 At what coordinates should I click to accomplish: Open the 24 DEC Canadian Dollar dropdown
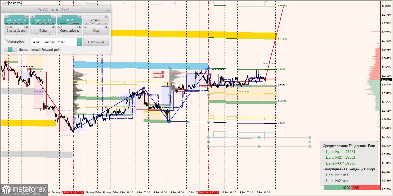pos(56,42)
